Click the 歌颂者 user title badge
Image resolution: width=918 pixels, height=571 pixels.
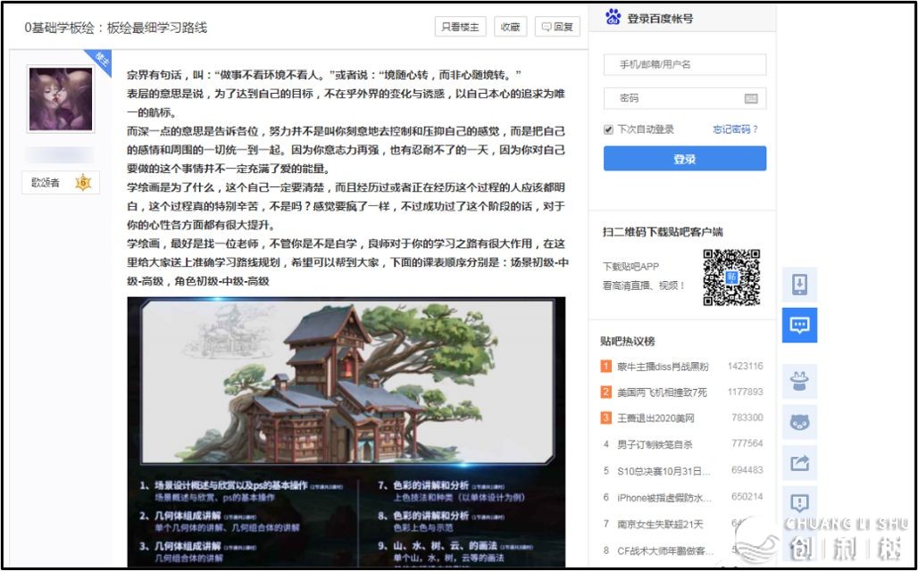tap(61, 183)
